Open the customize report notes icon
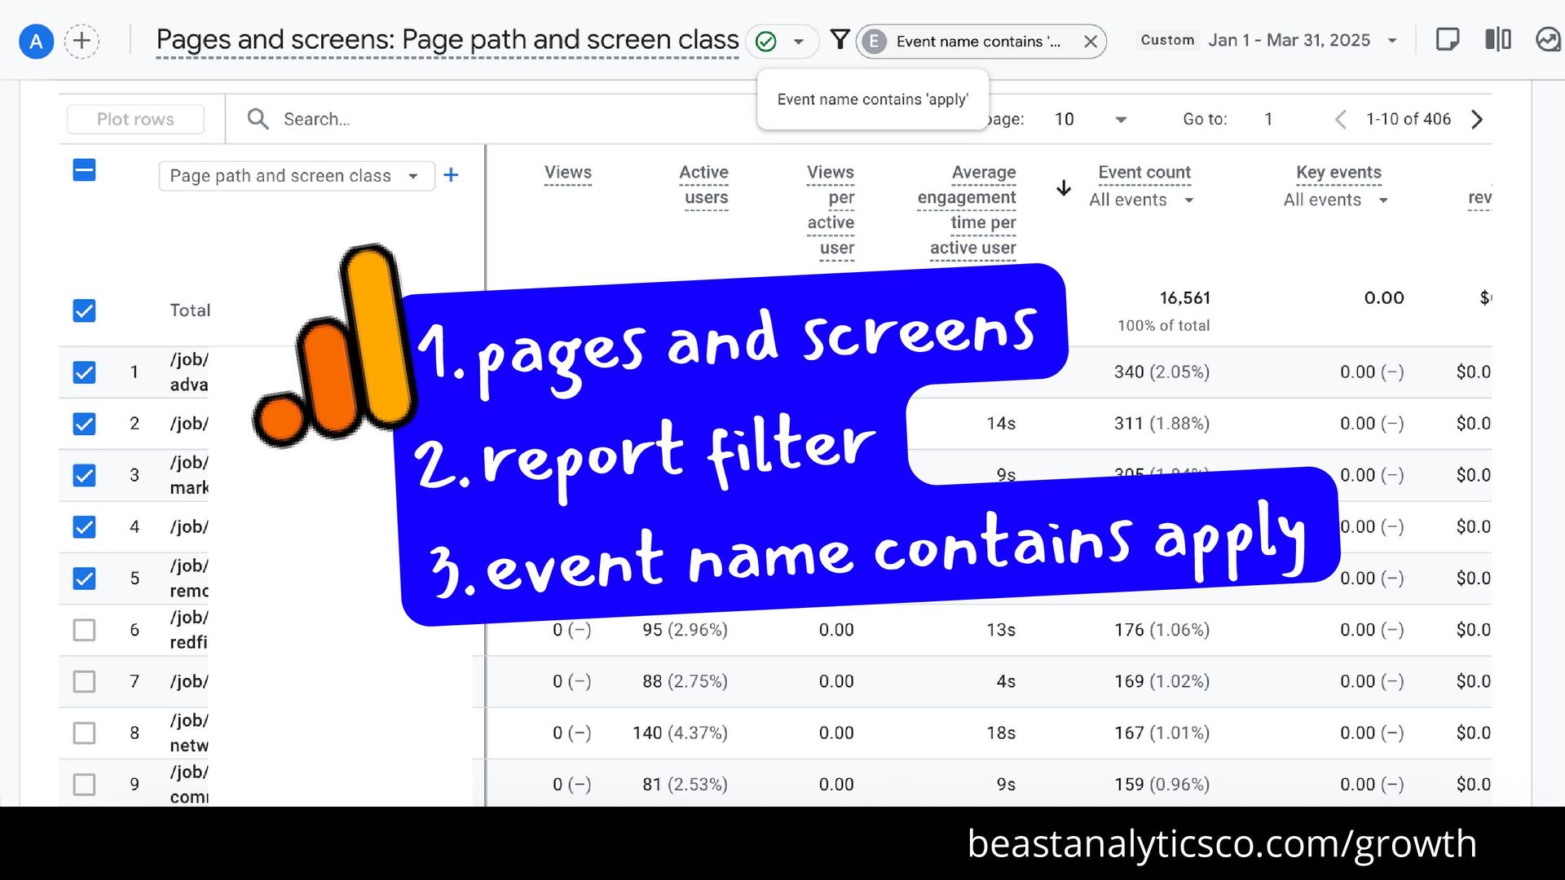The height and width of the screenshot is (880, 1565). (1447, 40)
